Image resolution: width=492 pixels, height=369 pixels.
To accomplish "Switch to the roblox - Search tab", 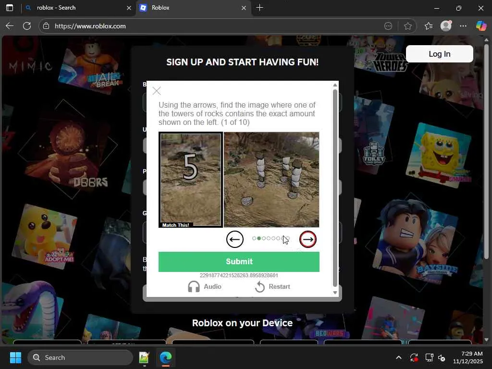I will (78, 8).
